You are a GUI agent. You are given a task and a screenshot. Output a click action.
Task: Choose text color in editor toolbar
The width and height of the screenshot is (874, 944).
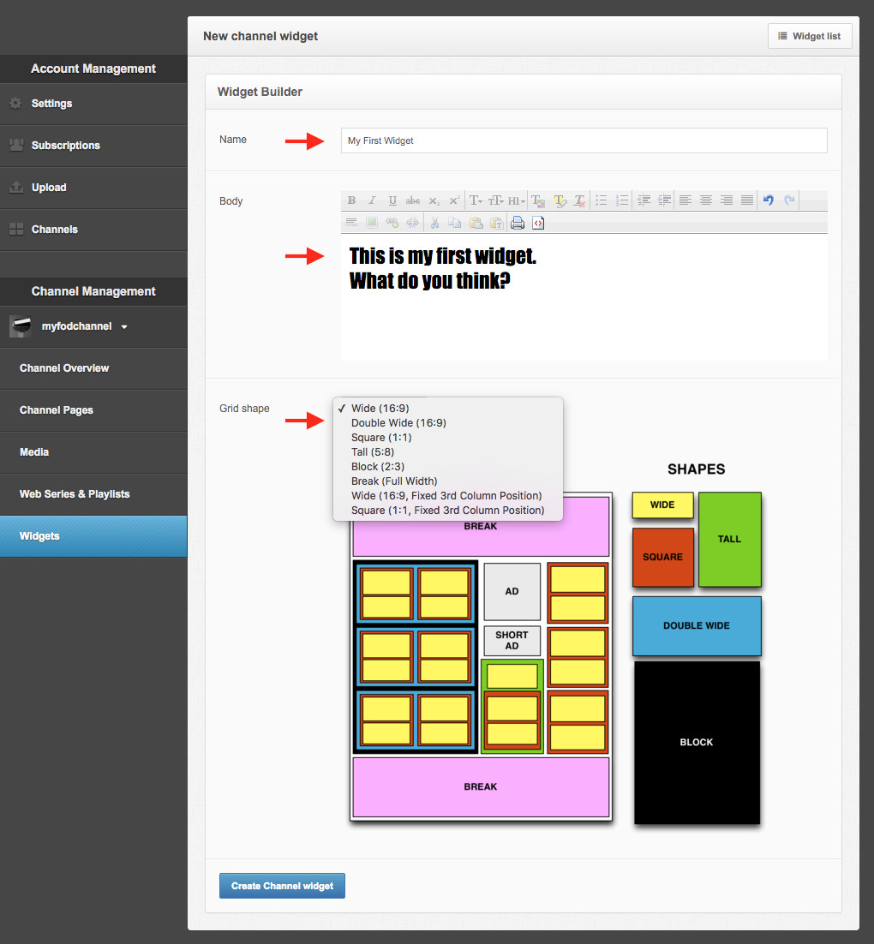(538, 200)
